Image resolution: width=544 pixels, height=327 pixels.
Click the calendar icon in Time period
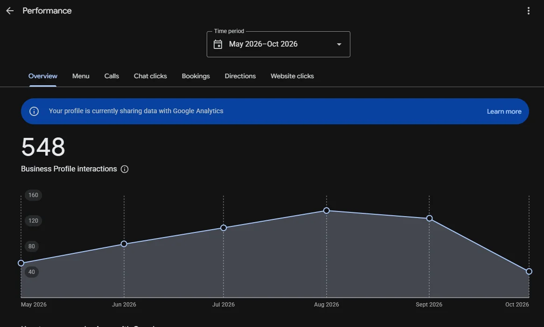pyautogui.click(x=218, y=44)
